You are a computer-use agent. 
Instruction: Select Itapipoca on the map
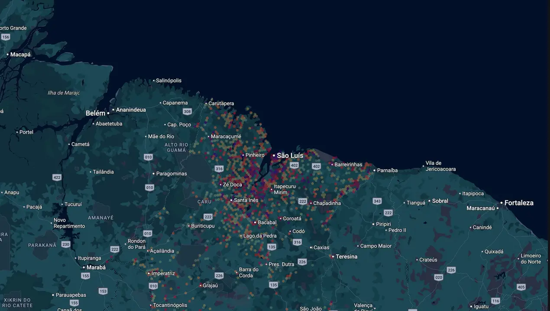coord(473,194)
